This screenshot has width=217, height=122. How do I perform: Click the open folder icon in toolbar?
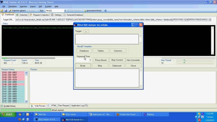[x=2, y=11]
